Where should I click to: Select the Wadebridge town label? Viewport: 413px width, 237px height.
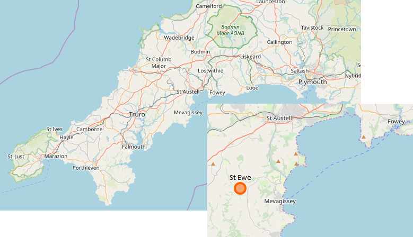(179, 38)
